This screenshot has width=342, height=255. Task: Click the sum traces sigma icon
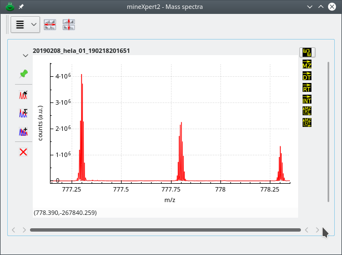[x=23, y=113]
